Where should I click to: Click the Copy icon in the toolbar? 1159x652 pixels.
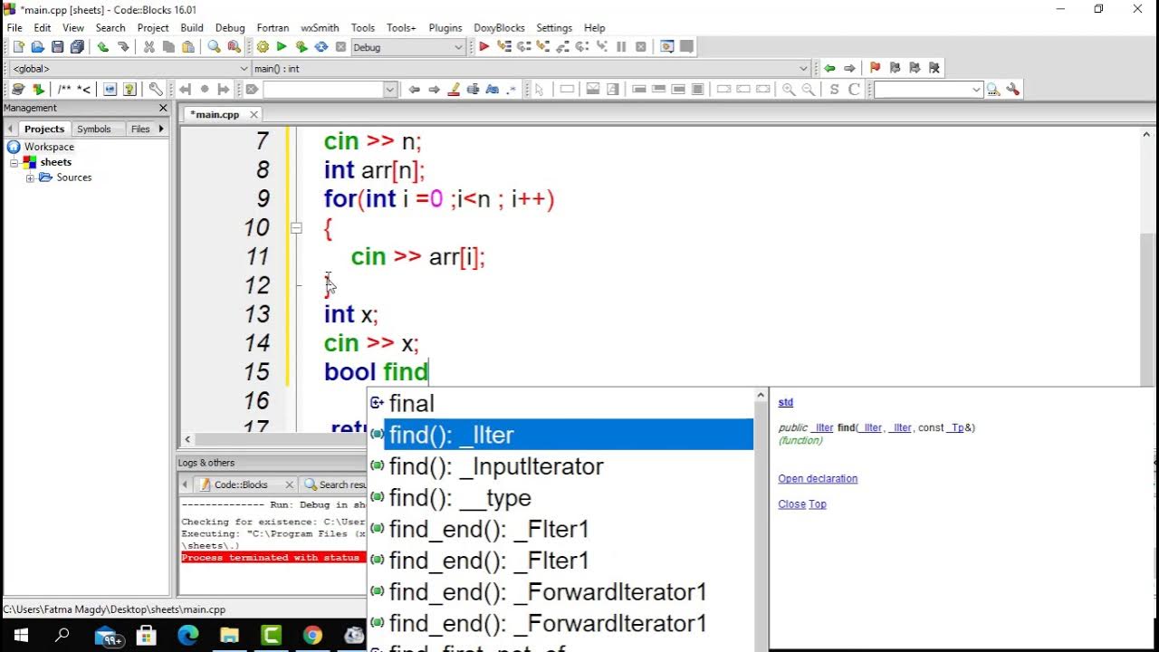pos(168,47)
